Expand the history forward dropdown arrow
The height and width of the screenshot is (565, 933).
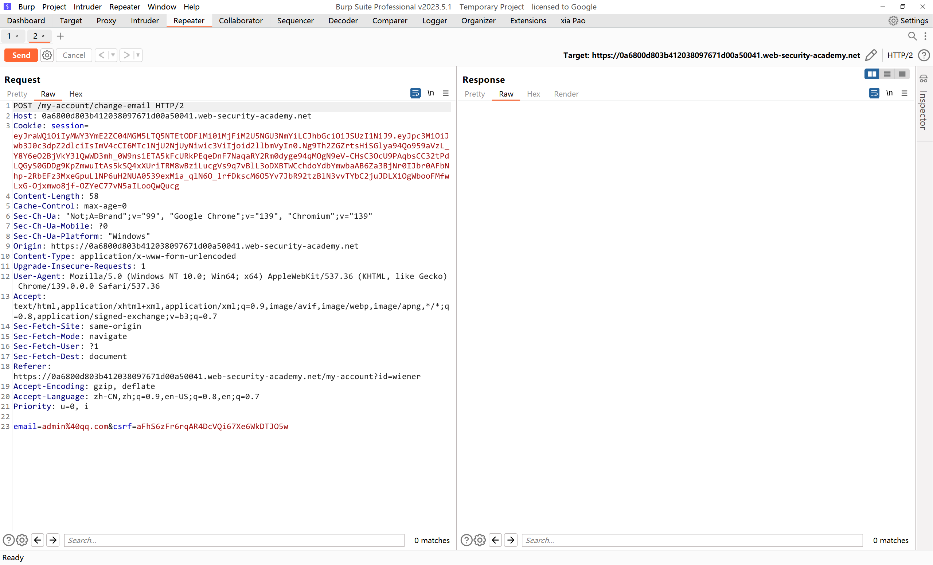point(138,55)
